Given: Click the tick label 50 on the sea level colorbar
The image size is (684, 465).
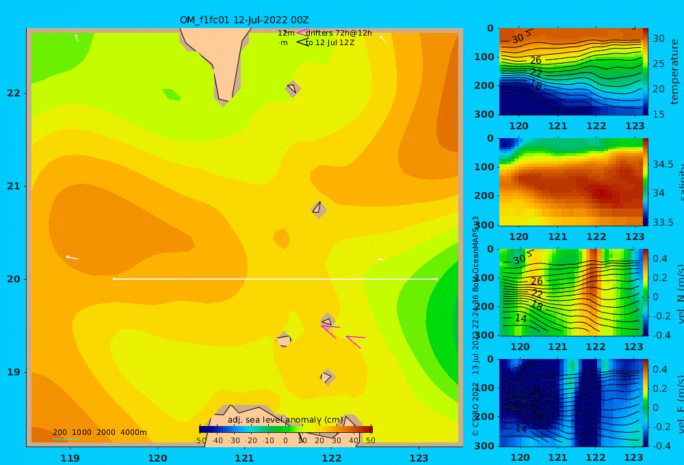Looking at the screenshot, I should pos(370,440).
